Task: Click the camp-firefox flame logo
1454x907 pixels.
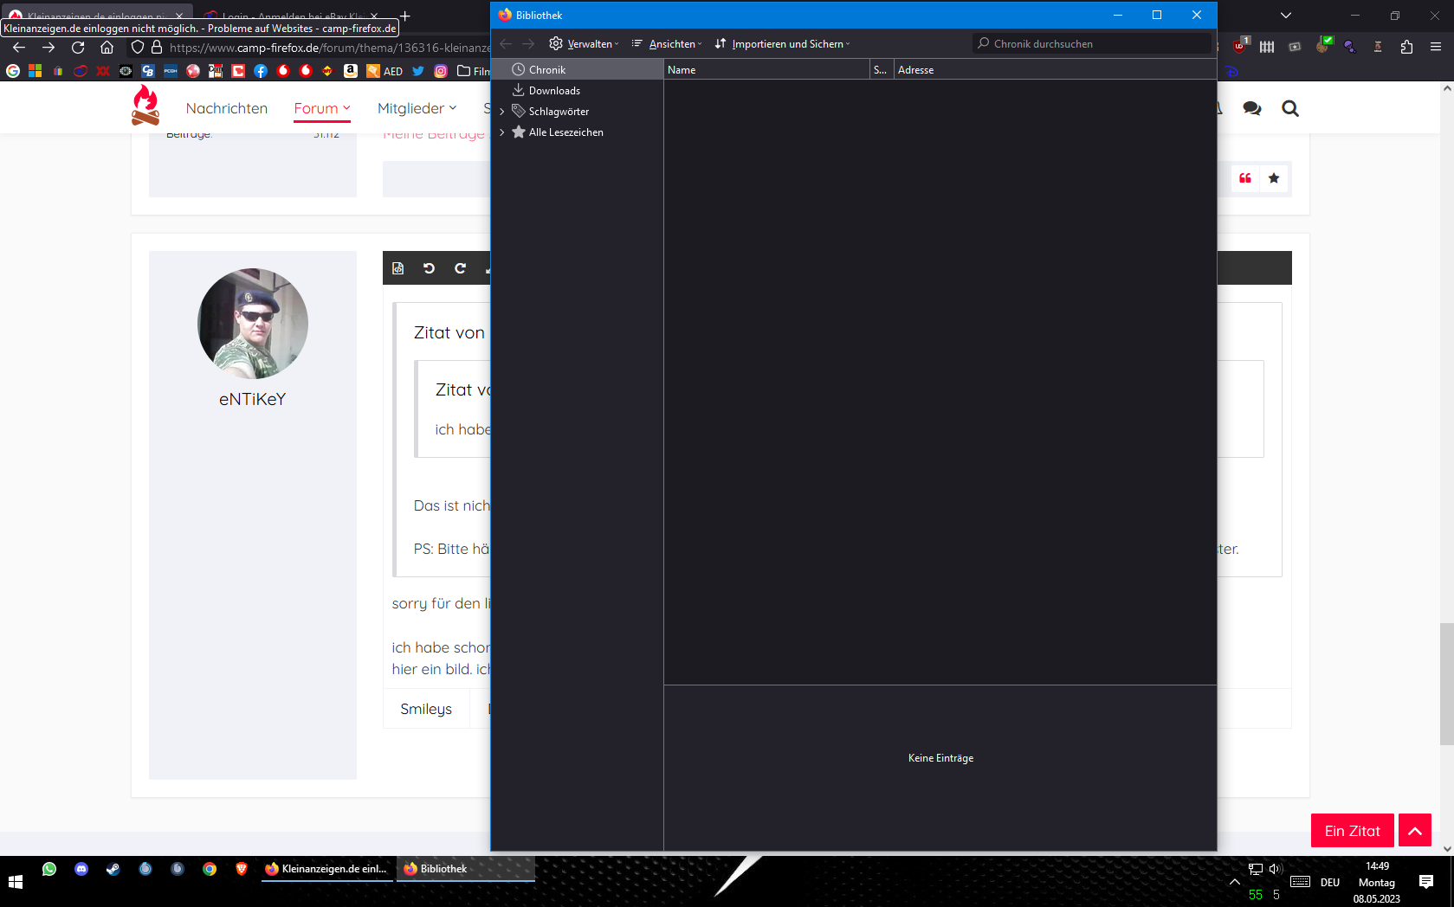Action: [145, 106]
